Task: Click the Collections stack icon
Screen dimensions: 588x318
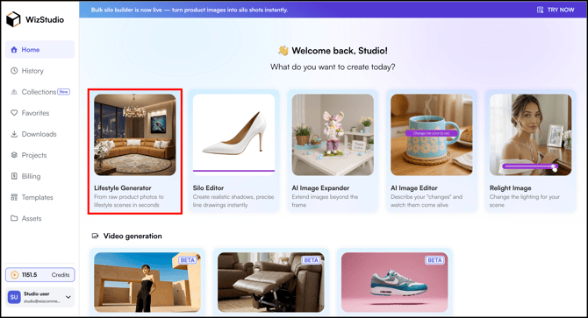Action: coord(14,92)
